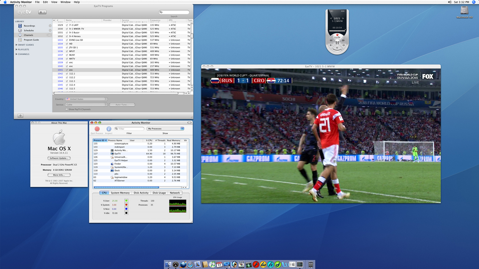Open Finder from the Dock
Screen dimensions: 479x269
168,264
